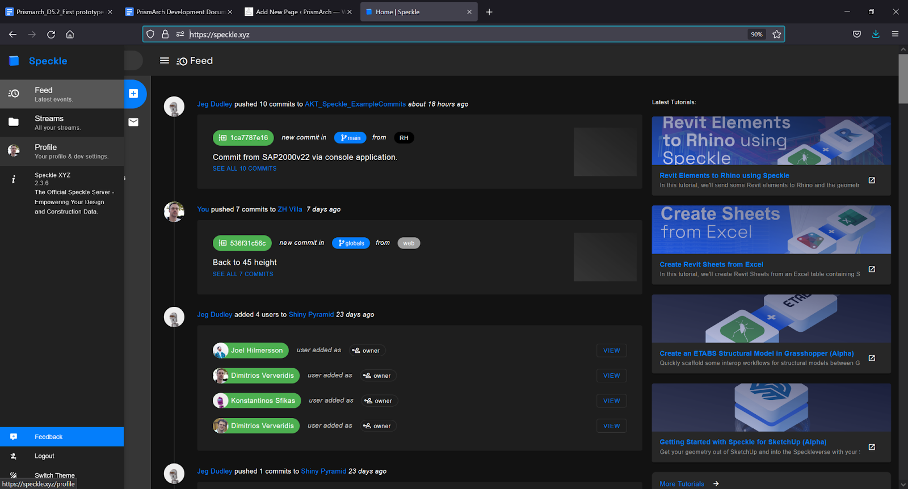Open external link for Revit Elements tutorial

click(872, 180)
